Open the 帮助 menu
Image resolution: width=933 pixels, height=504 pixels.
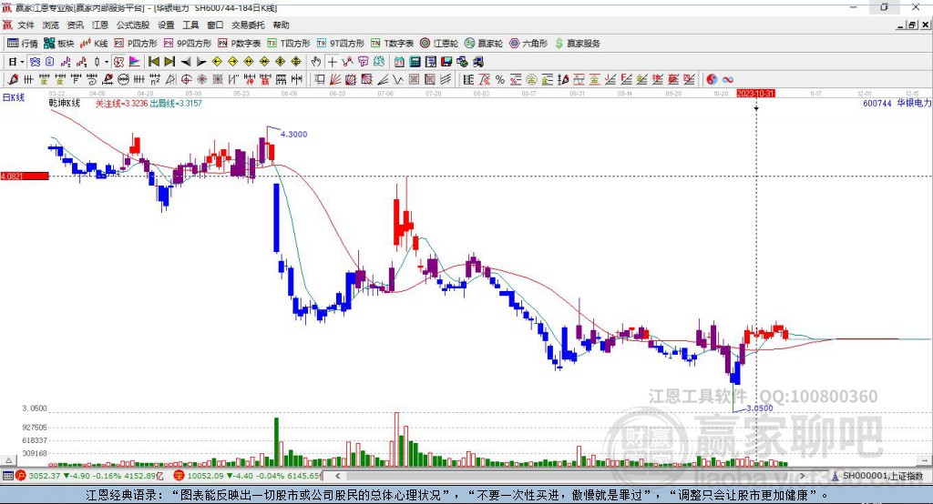[x=281, y=25]
